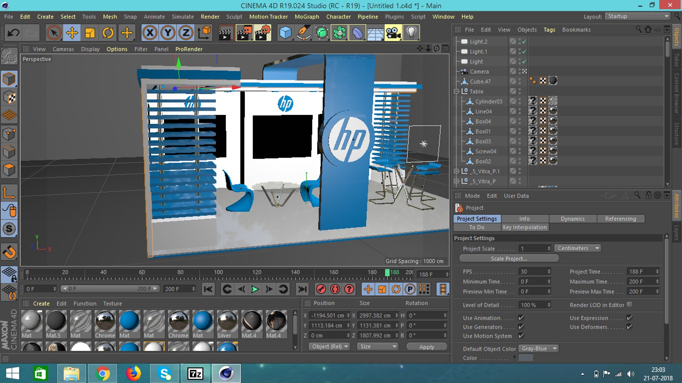Jump to the end of animation
The width and height of the screenshot is (682, 383).
click(302, 289)
